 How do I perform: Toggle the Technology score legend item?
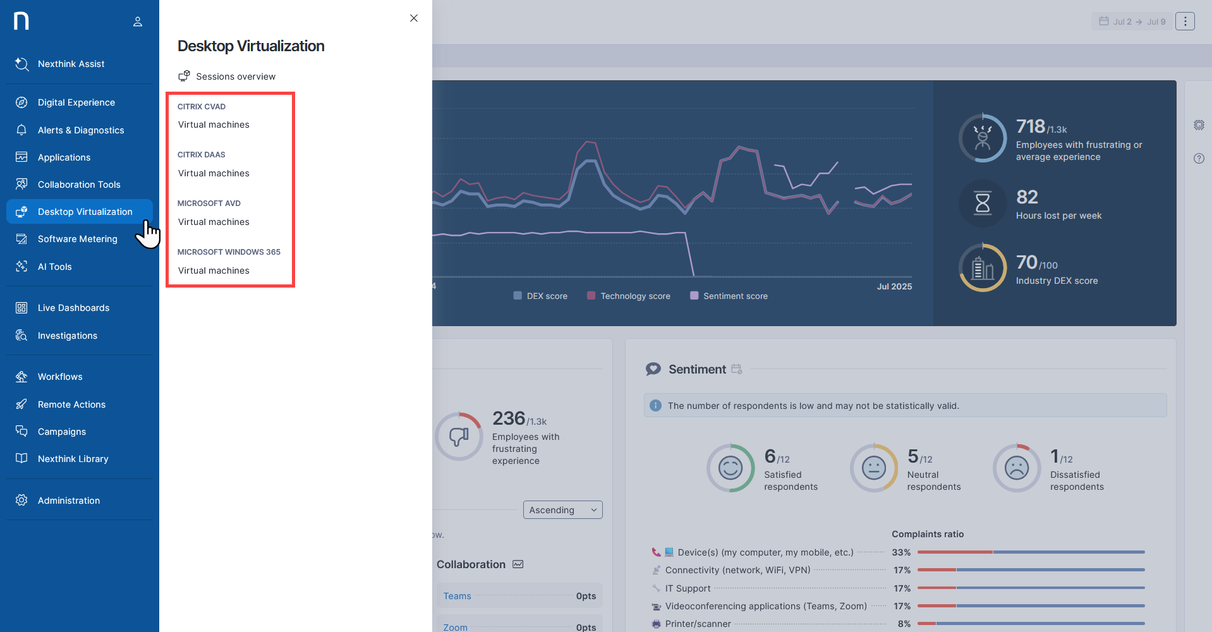tap(629, 296)
